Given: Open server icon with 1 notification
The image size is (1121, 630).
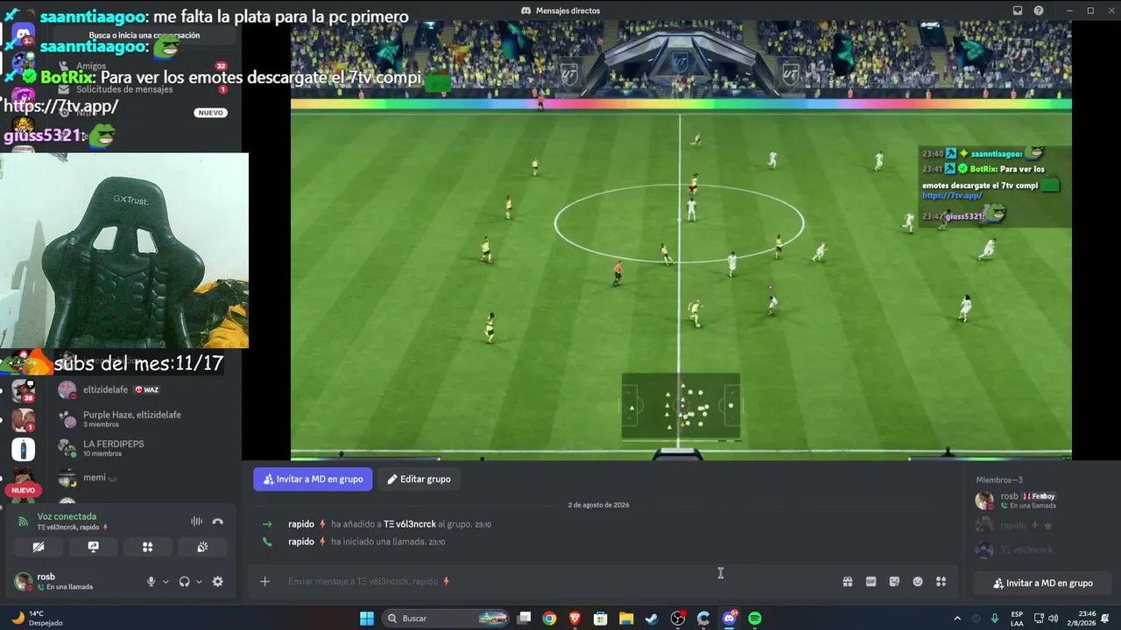Looking at the screenshot, I should click(23, 420).
